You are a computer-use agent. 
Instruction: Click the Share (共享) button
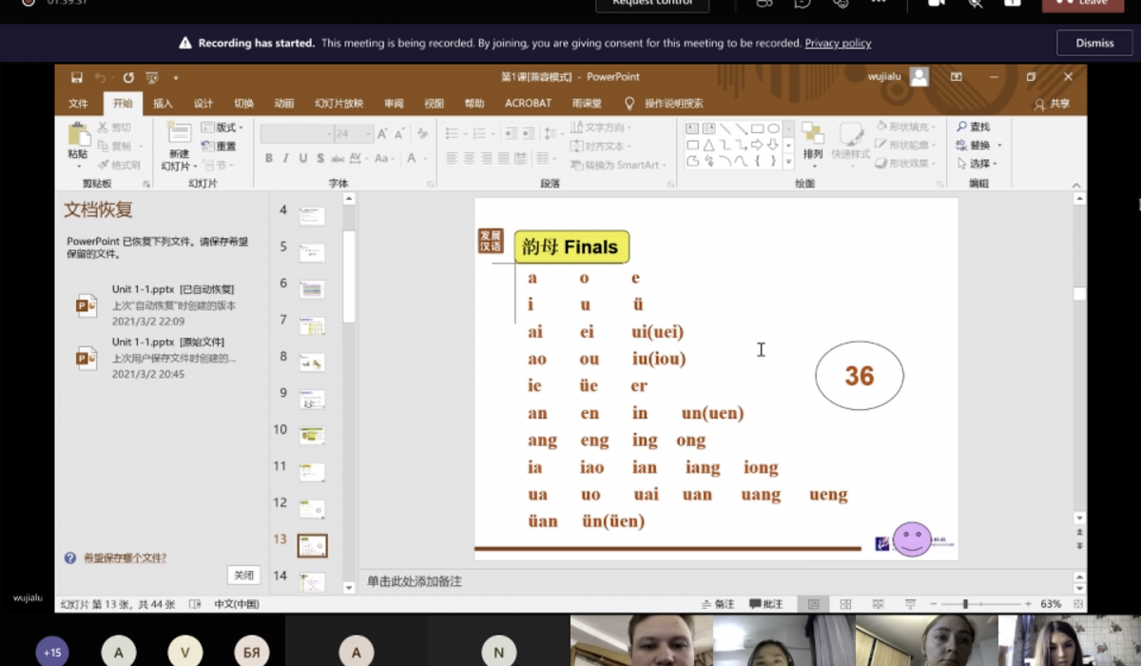coord(1053,104)
